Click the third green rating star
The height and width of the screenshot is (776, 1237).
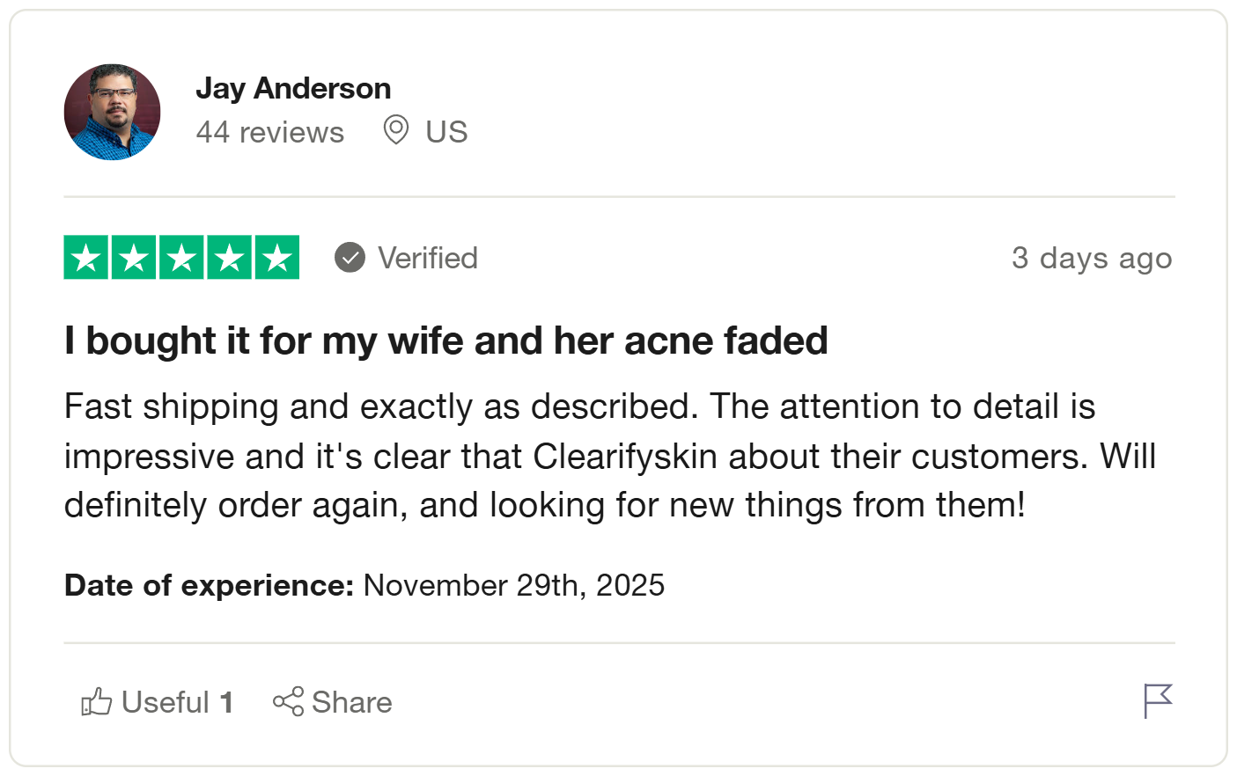tap(181, 258)
